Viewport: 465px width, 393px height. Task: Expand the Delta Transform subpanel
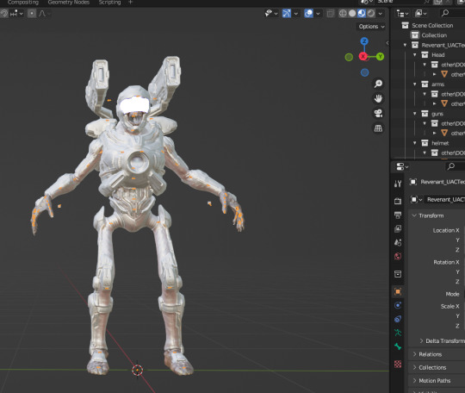click(442, 340)
